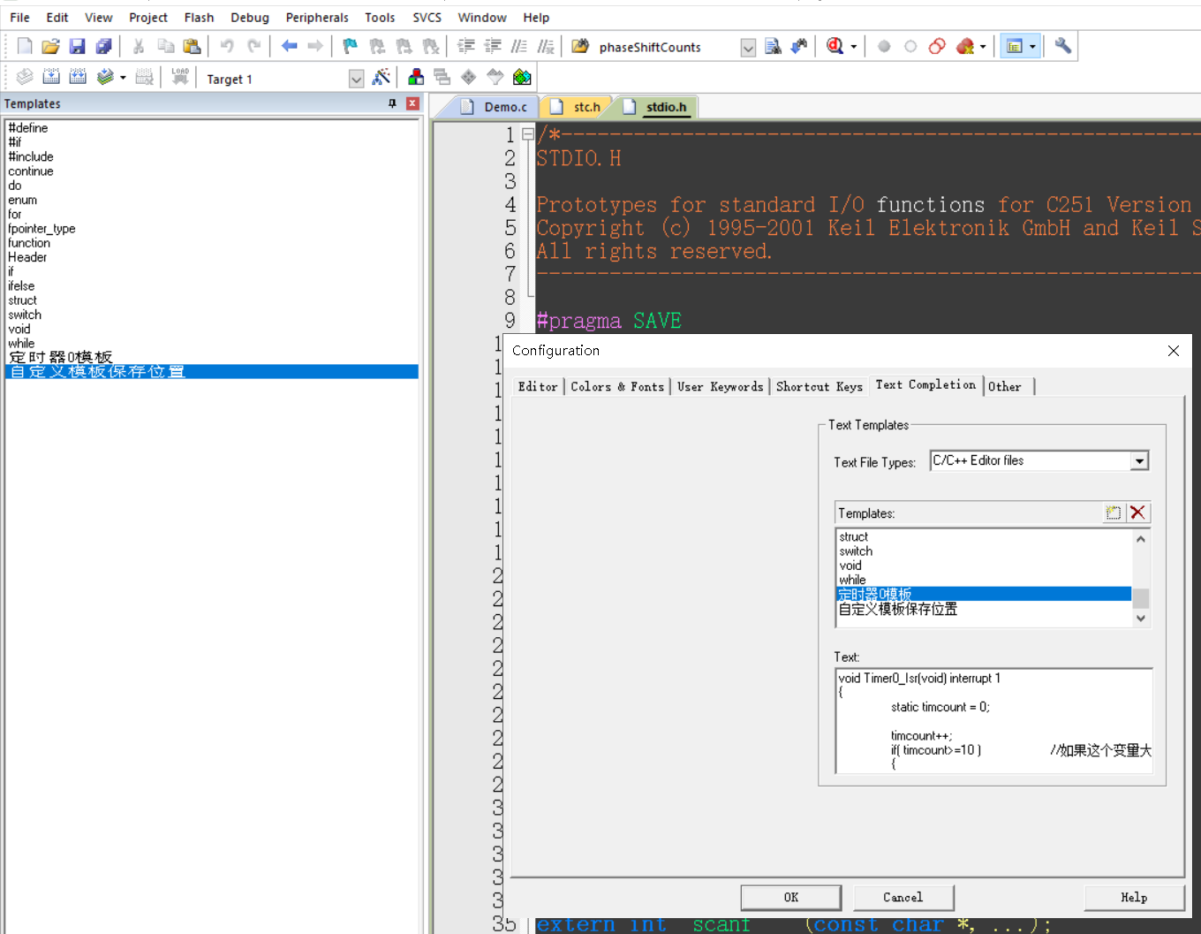Select the Colors & Fonts configuration tab
This screenshot has height=934, width=1201.
click(x=617, y=387)
